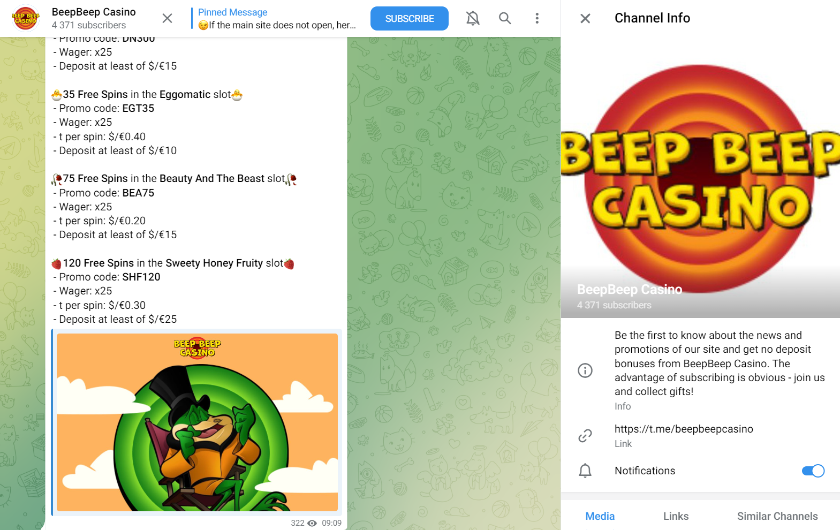Click the info circle icon beside the description

(x=585, y=370)
